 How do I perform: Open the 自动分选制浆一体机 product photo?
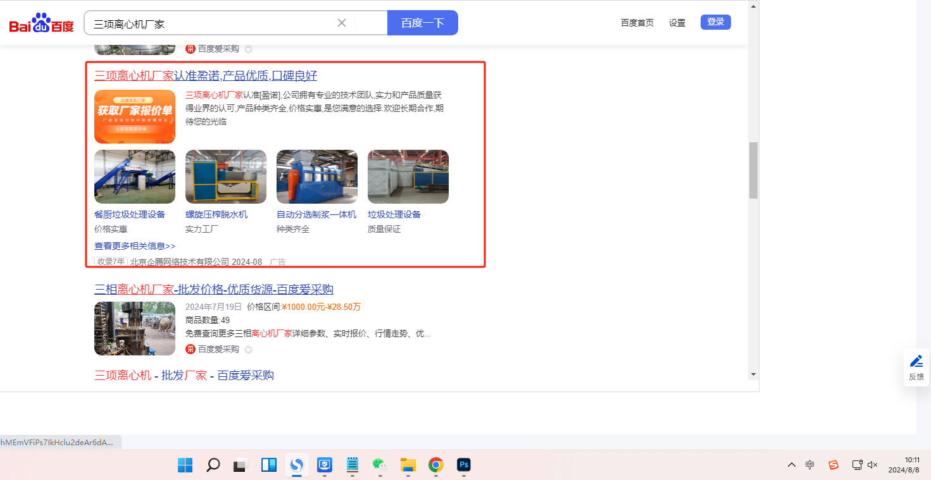(317, 176)
